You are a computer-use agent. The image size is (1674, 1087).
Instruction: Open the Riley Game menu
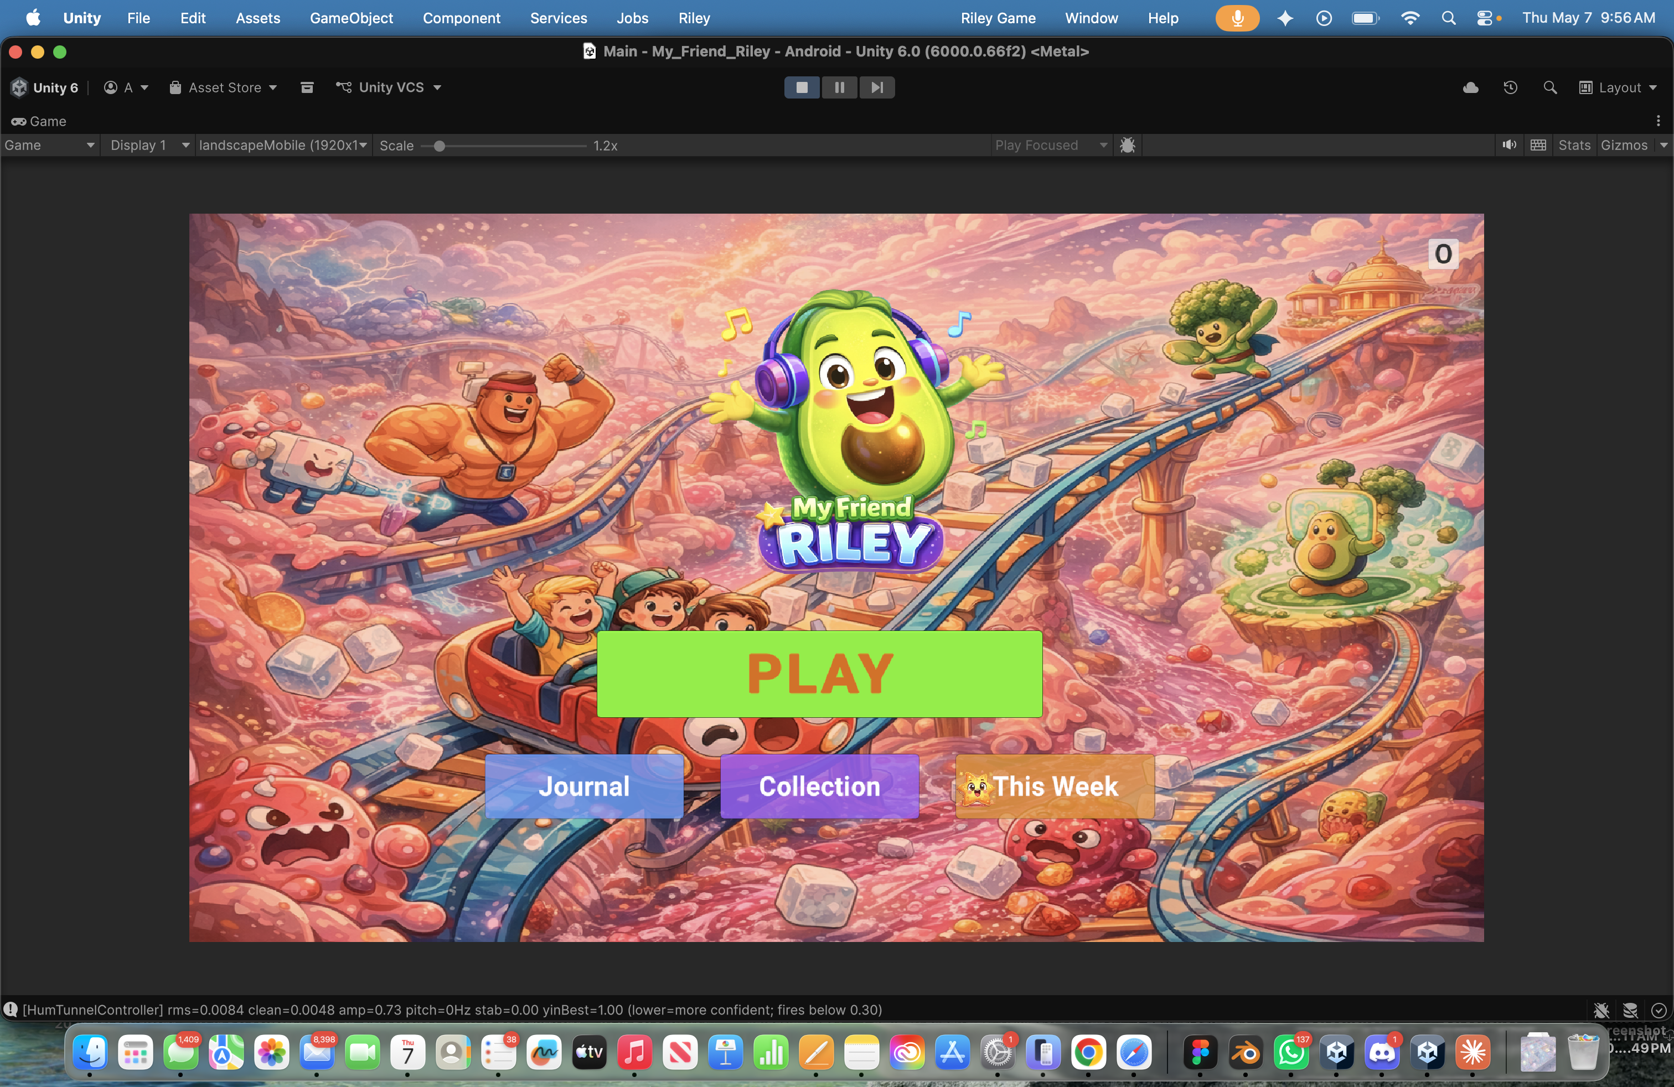998,18
